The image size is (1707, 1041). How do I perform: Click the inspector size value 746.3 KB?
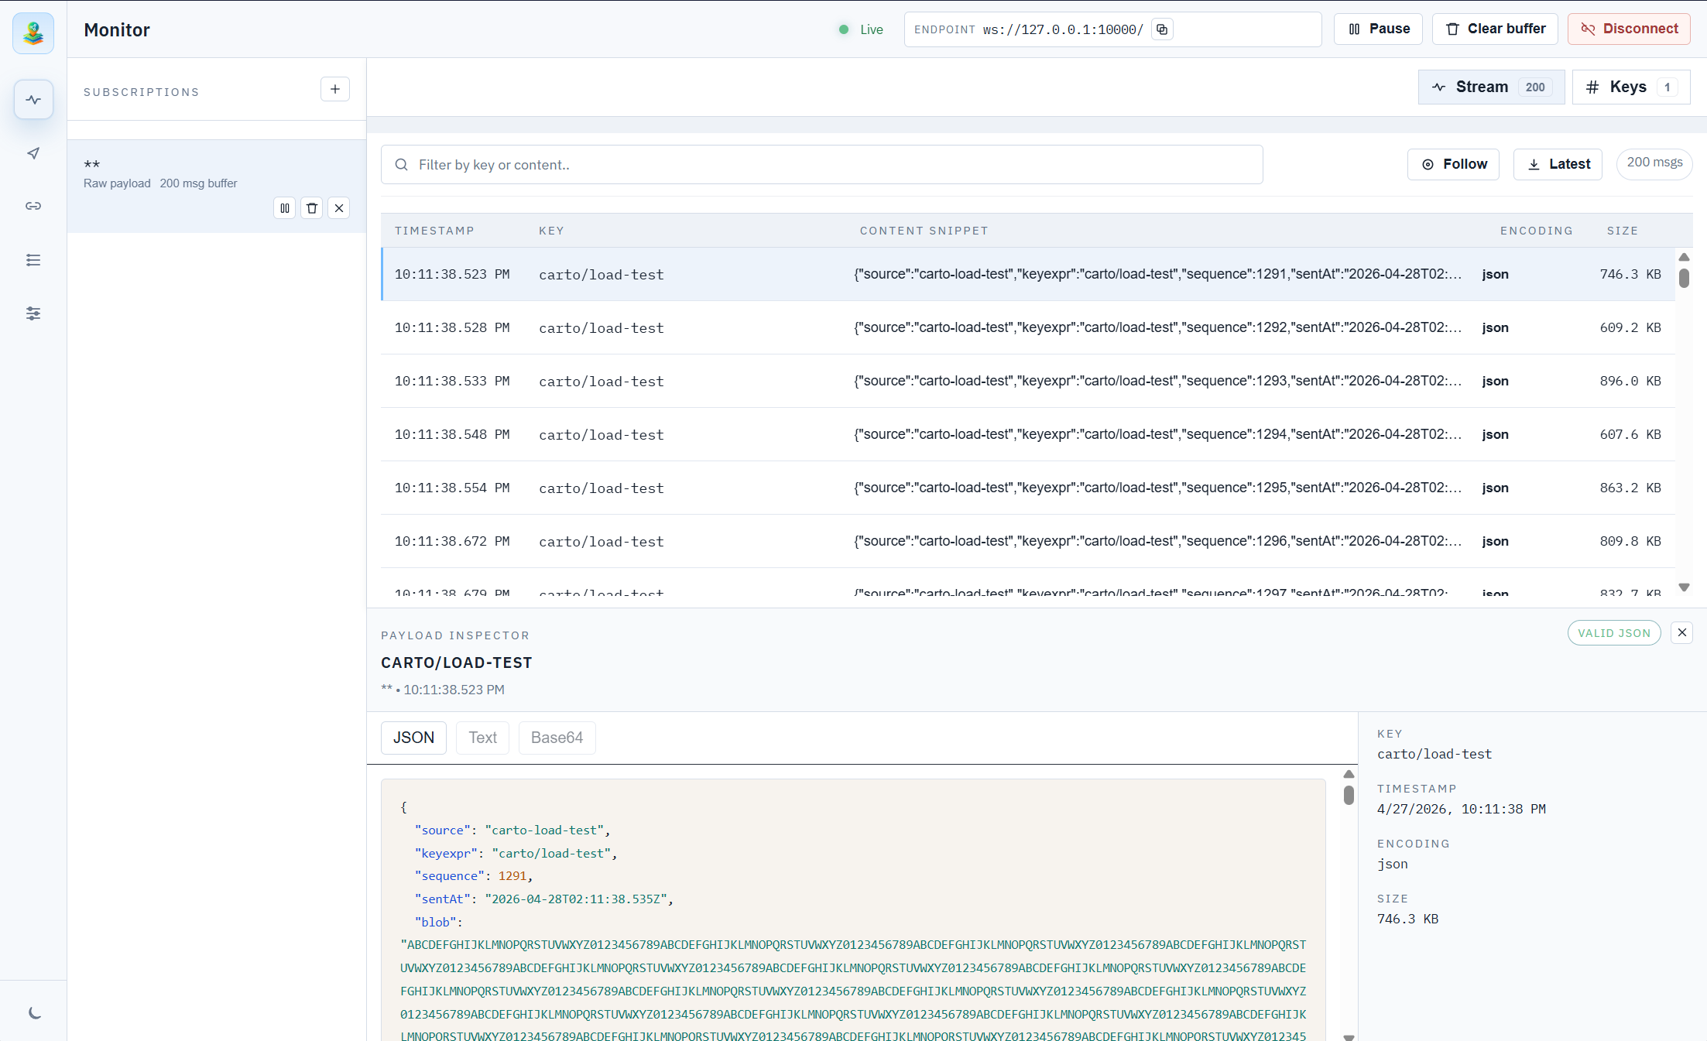(1408, 919)
